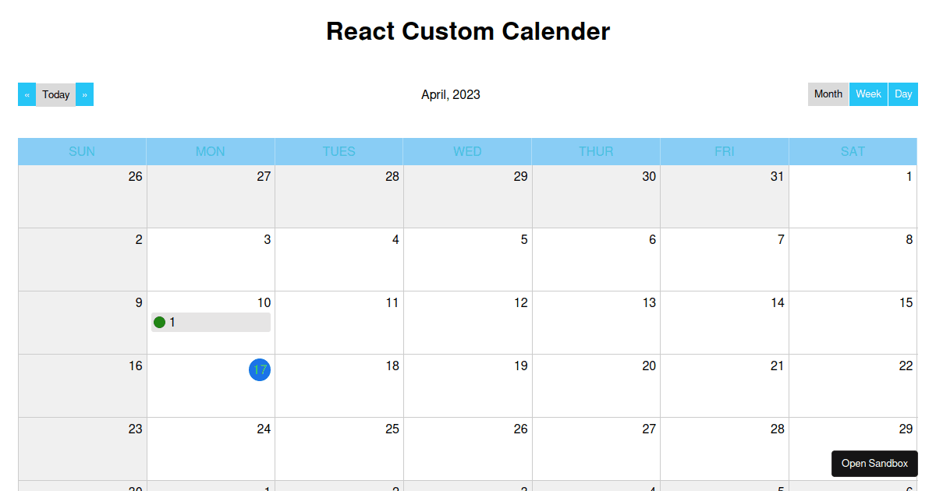This screenshot has width=936, height=491.
Task: Select April 22 day cell
Action: point(853,386)
